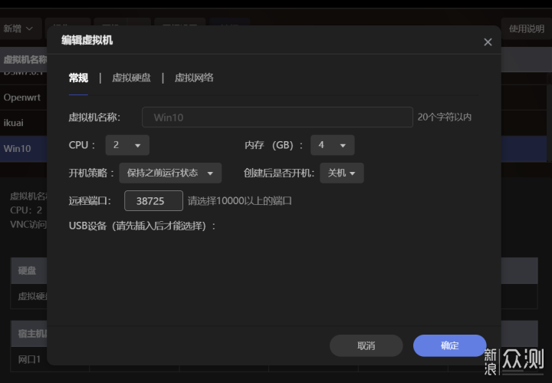Click the 虚拟机名称 column header
This screenshot has height=383, width=552.
23,59
